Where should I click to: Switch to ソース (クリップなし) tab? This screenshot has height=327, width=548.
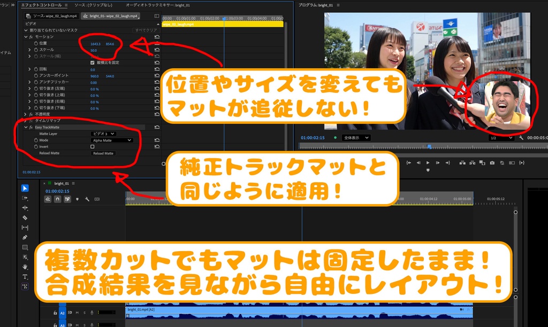(x=93, y=5)
